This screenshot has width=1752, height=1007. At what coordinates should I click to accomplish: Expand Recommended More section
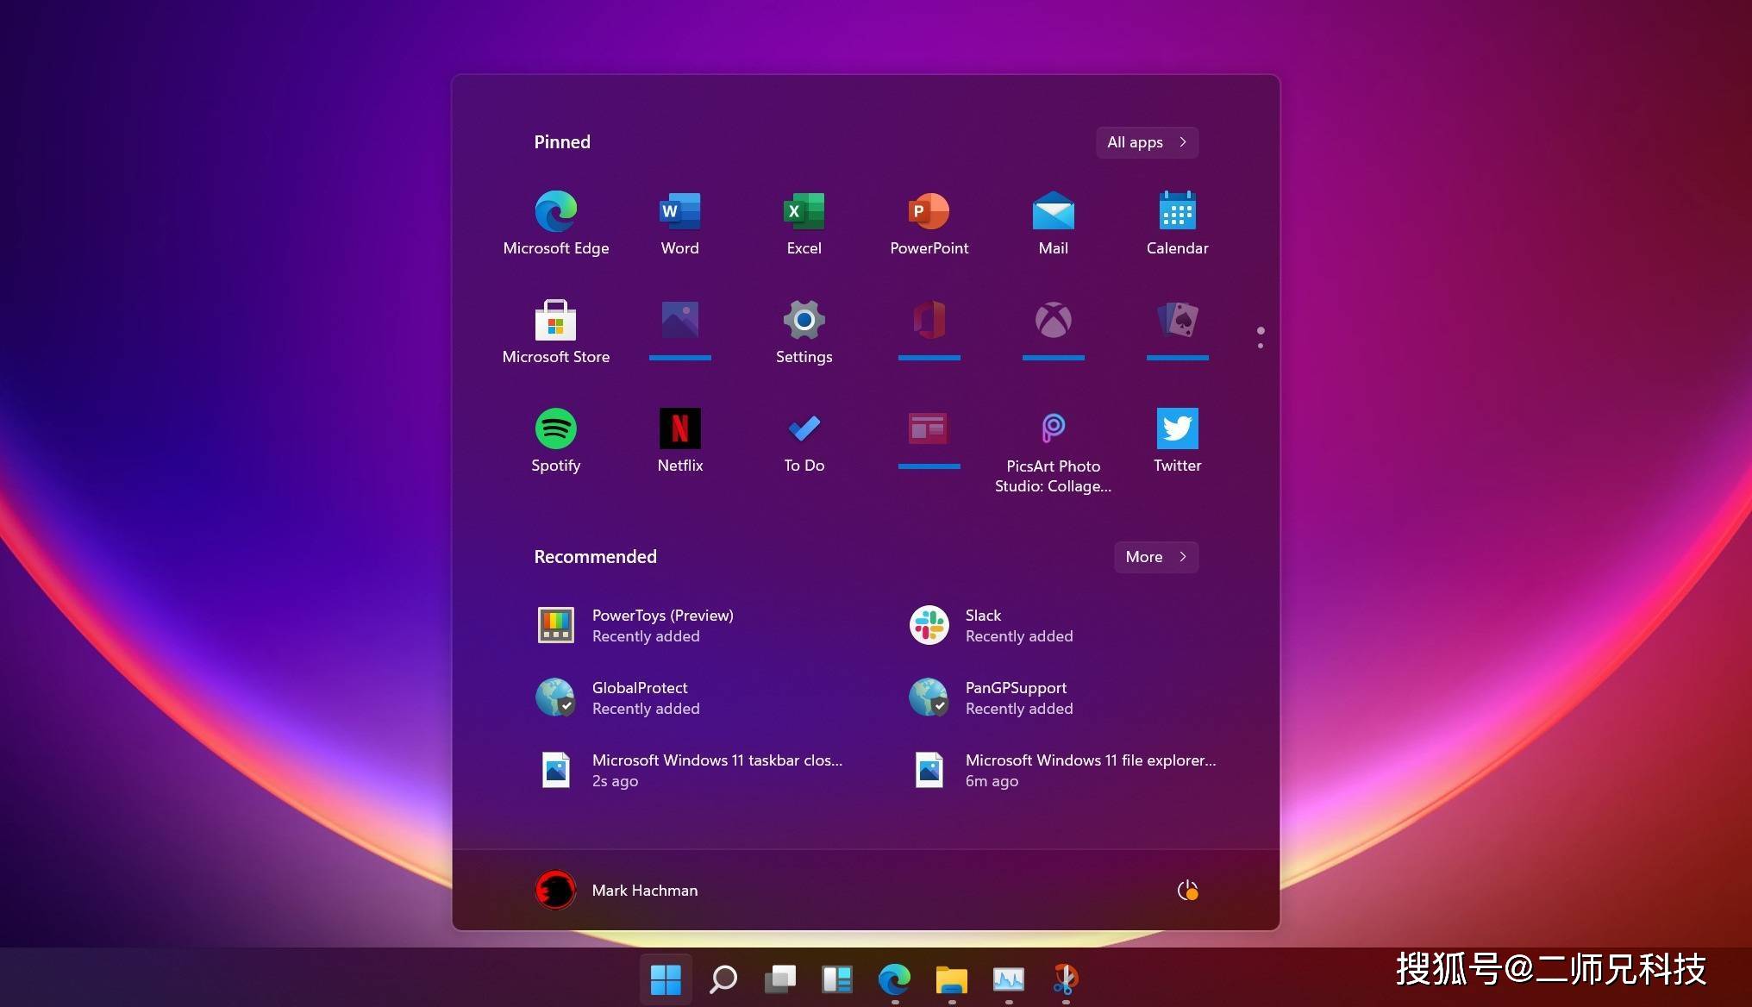pyautogui.click(x=1154, y=556)
